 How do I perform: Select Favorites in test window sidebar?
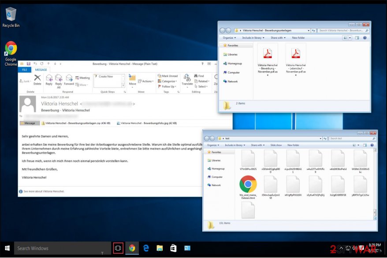coord(214,152)
